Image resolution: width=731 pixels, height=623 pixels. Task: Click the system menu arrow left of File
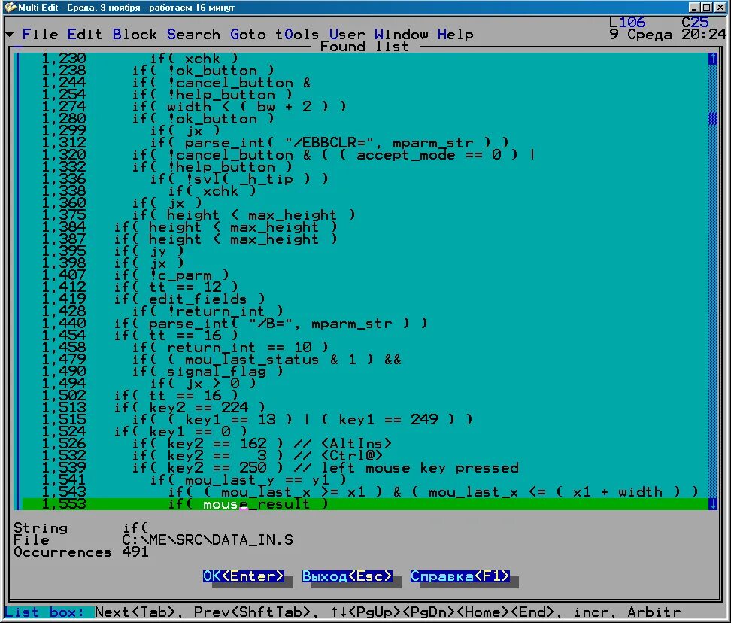click(x=10, y=35)
